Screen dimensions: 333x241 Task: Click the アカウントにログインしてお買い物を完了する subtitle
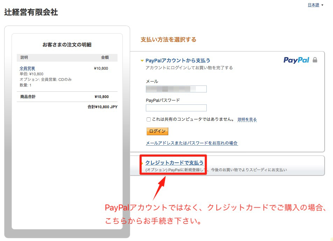click(189, 68)
